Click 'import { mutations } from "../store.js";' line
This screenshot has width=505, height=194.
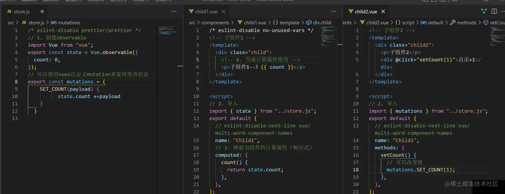428,111
